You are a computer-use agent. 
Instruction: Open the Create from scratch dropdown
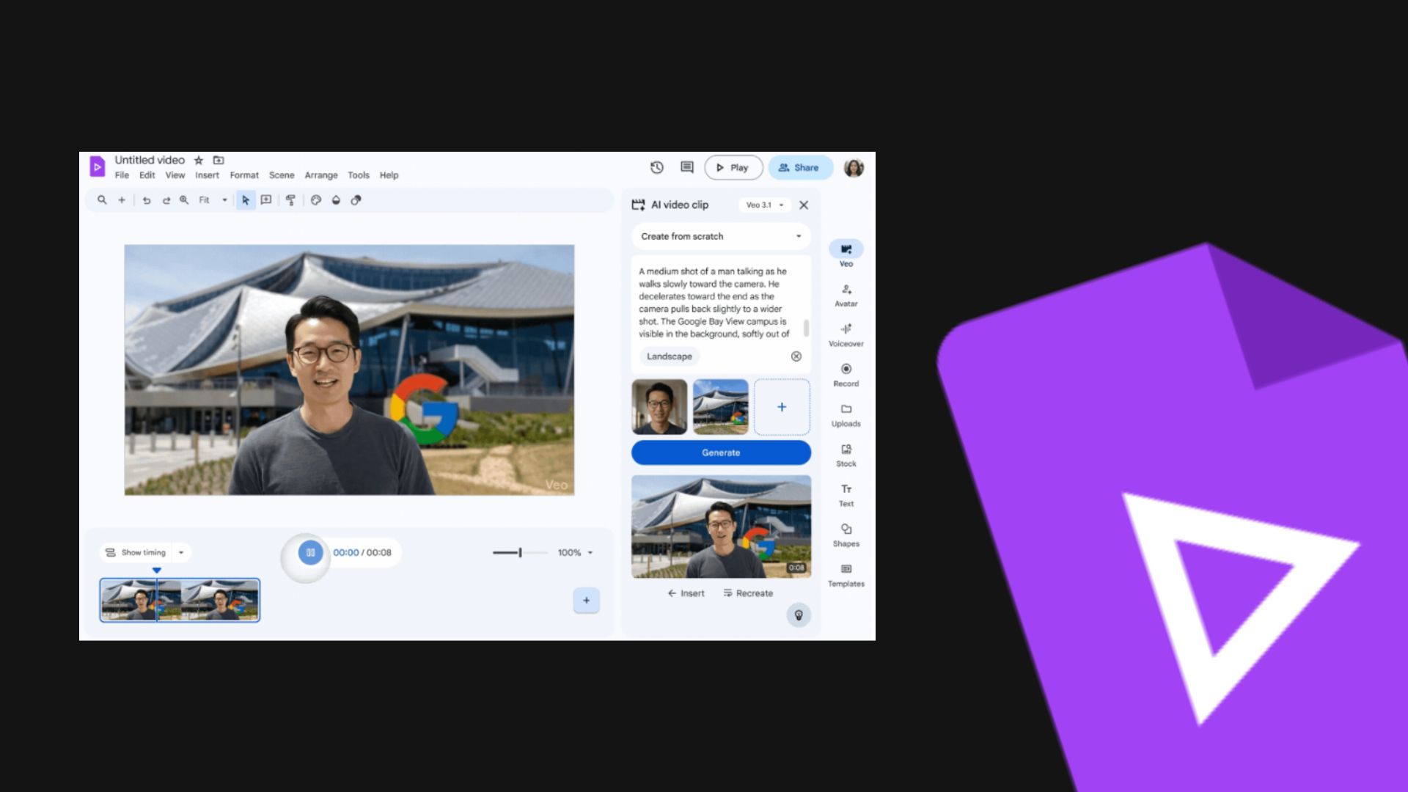(x=721, y=236)
